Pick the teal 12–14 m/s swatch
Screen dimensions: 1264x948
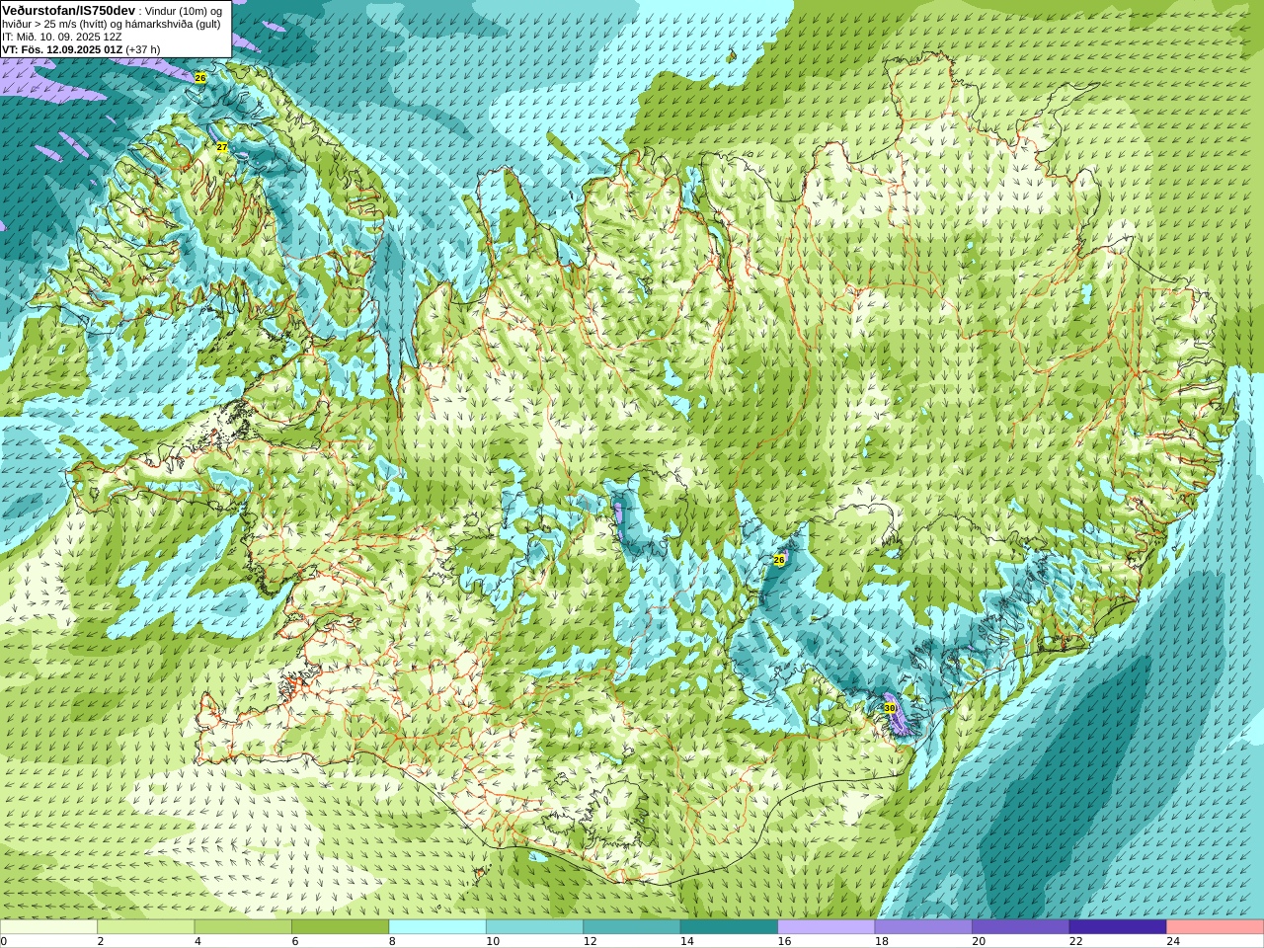[632, 927]
